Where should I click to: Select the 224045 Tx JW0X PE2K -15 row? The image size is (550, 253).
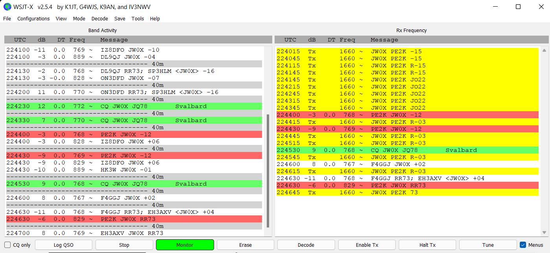(x=407, y=58)
